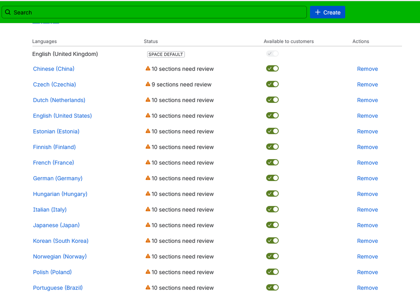The width and height of the screenshot is (420, 294).
Task: Open the French (France) language link
Action: [x=53, y=163]
